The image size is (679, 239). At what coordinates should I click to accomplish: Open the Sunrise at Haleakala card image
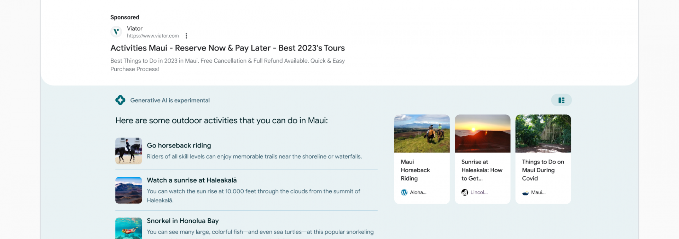pyautogui.click(x=482, y=133)
